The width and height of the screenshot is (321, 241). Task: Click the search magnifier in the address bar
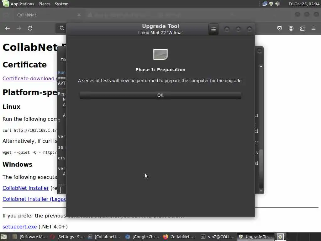click(62, 28)
